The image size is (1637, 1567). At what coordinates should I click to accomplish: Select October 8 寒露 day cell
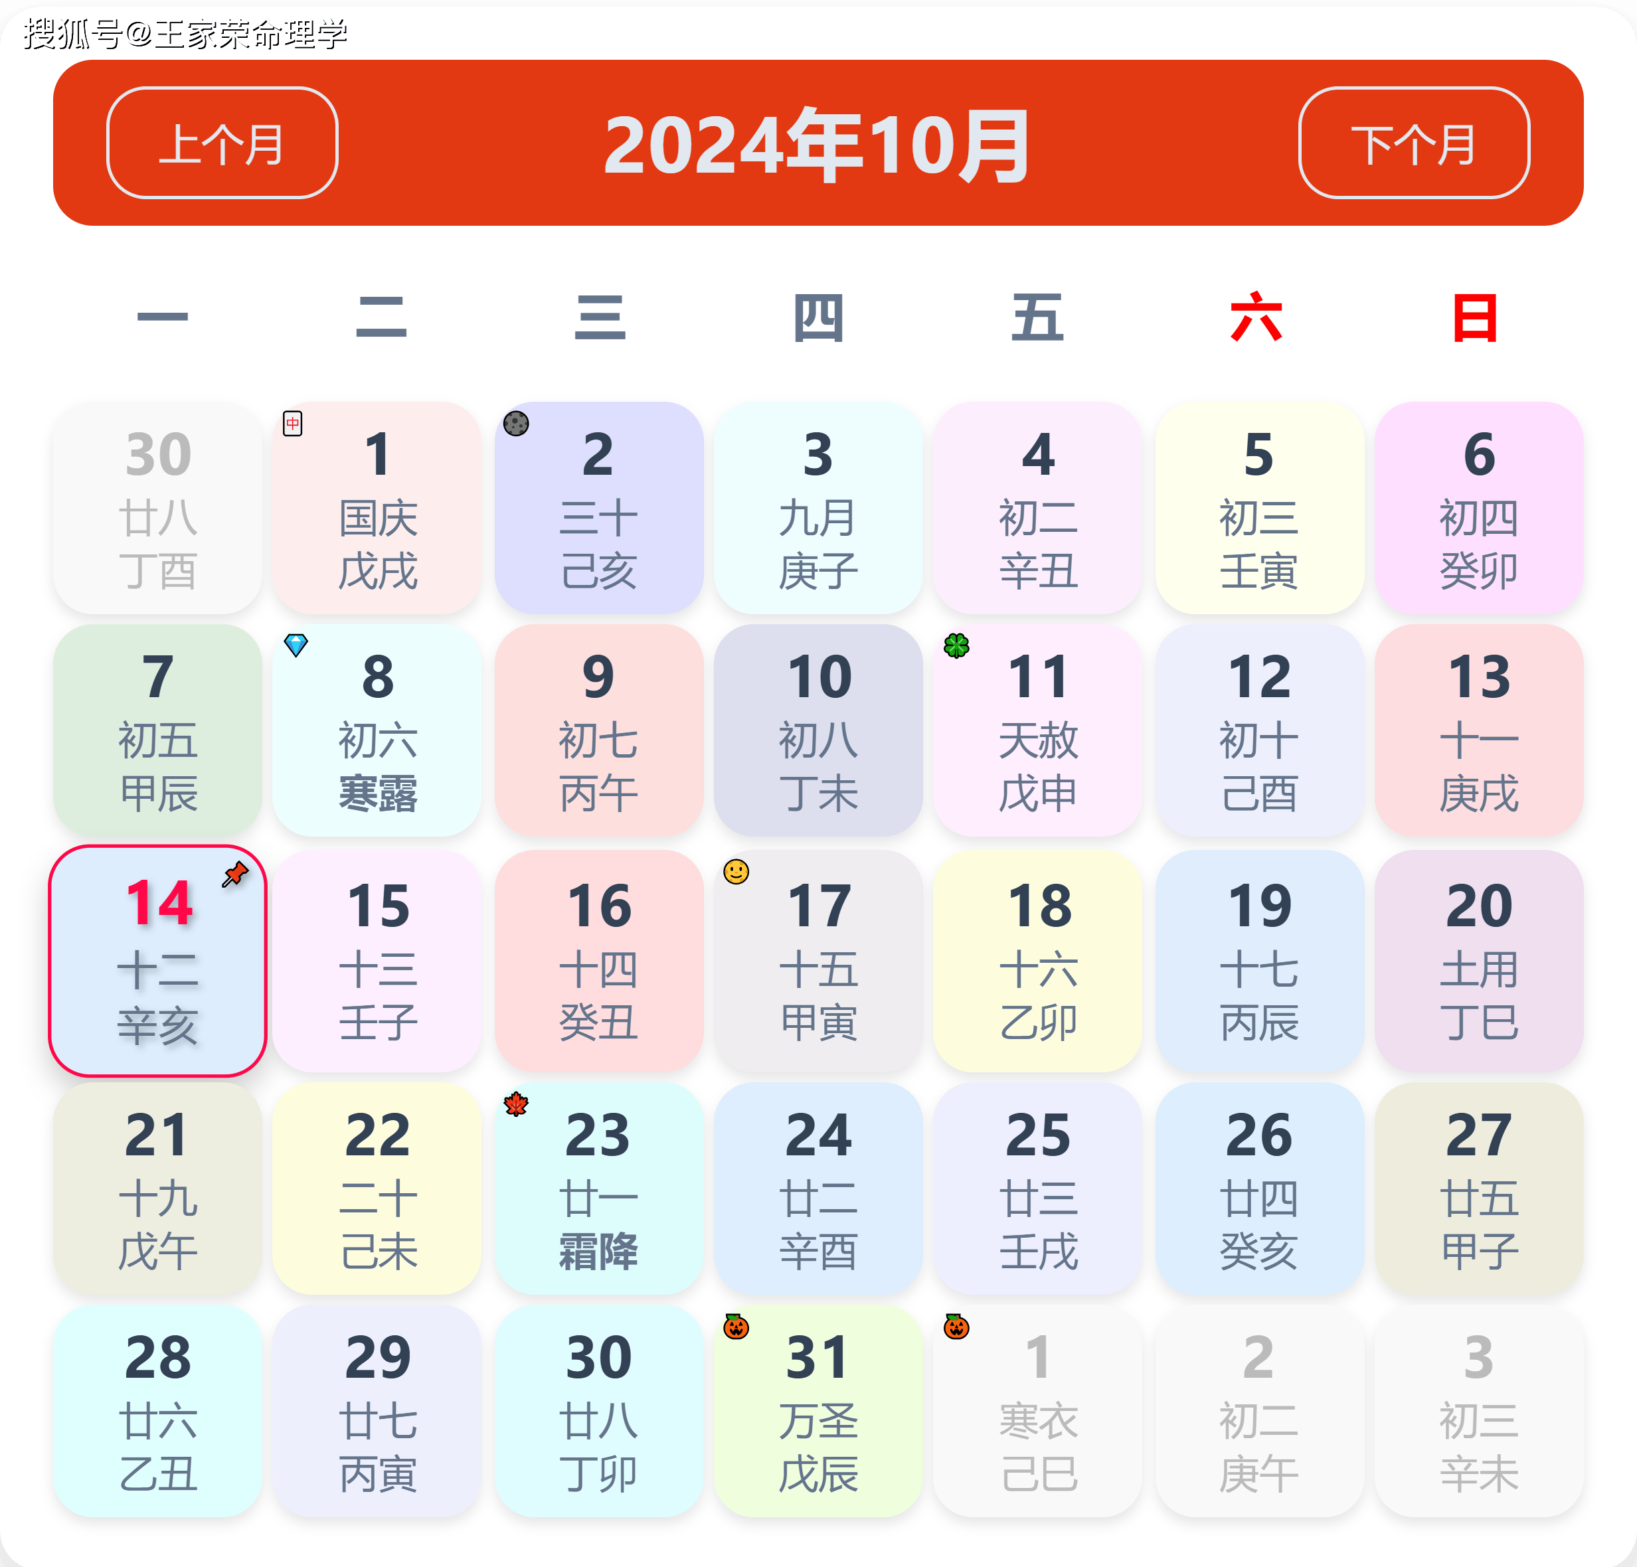tap(377, 730)
